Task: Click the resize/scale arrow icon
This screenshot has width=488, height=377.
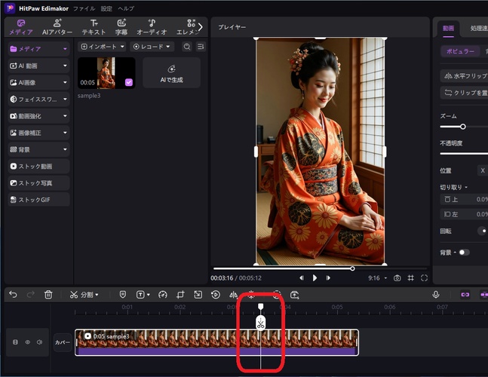Action: (x=198, y=295)
